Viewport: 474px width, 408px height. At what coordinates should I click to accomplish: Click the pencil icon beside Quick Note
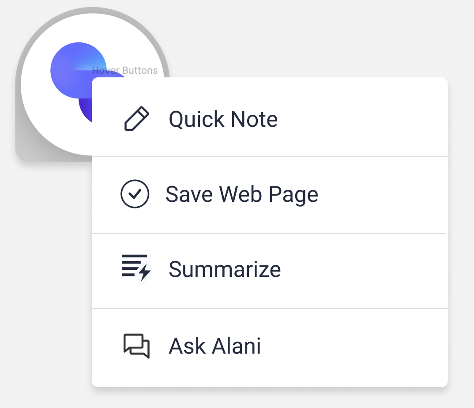(136, 119)
